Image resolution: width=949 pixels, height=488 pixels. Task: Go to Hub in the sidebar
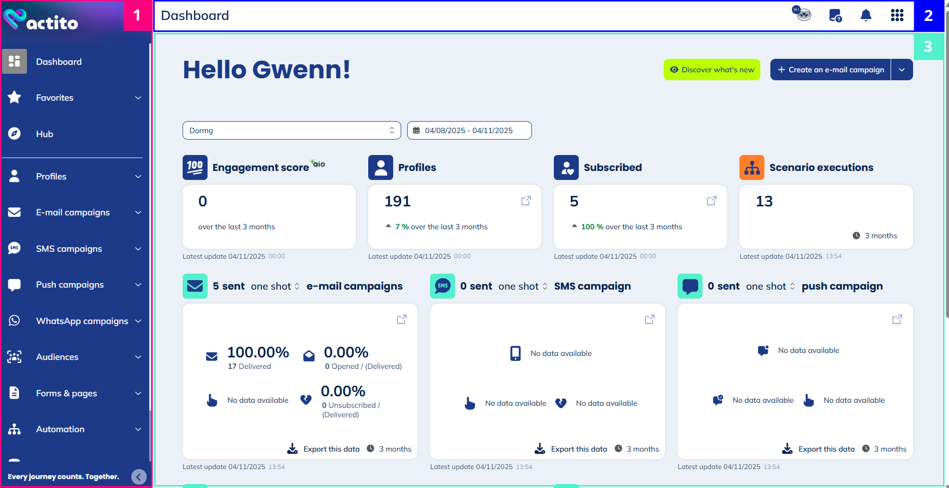pyautogui.click(x=44, y=134)
